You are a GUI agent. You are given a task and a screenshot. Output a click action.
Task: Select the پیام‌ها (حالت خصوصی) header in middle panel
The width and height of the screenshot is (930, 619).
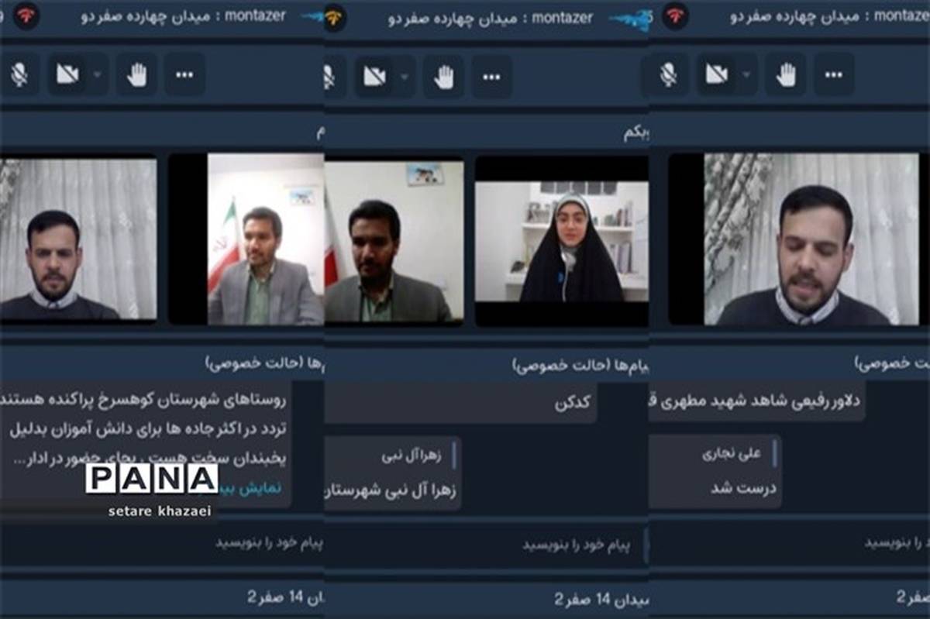pos(572,365)
